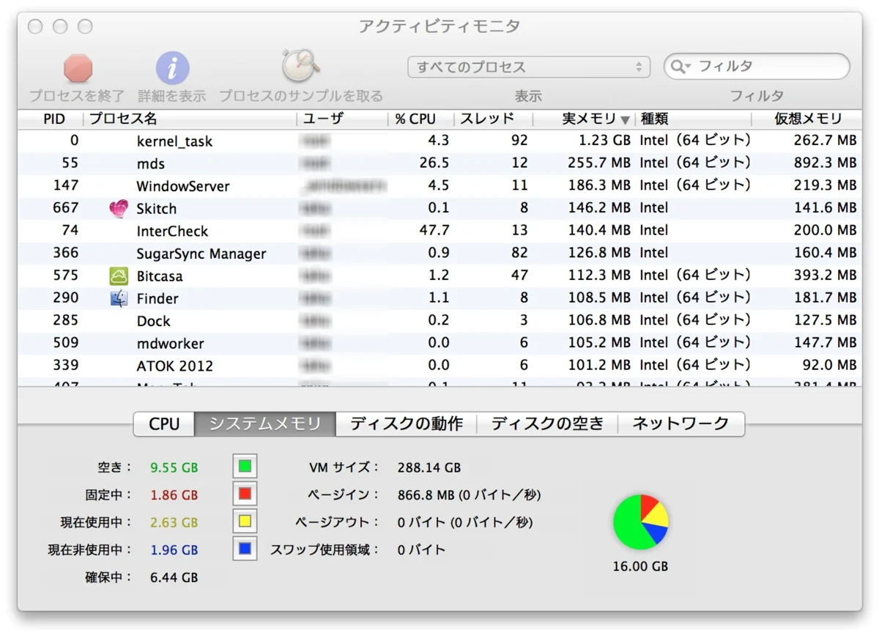Screen dimensions: 879x636
Task: Open the ディスクの空き tab
Action: pos(547,424)
